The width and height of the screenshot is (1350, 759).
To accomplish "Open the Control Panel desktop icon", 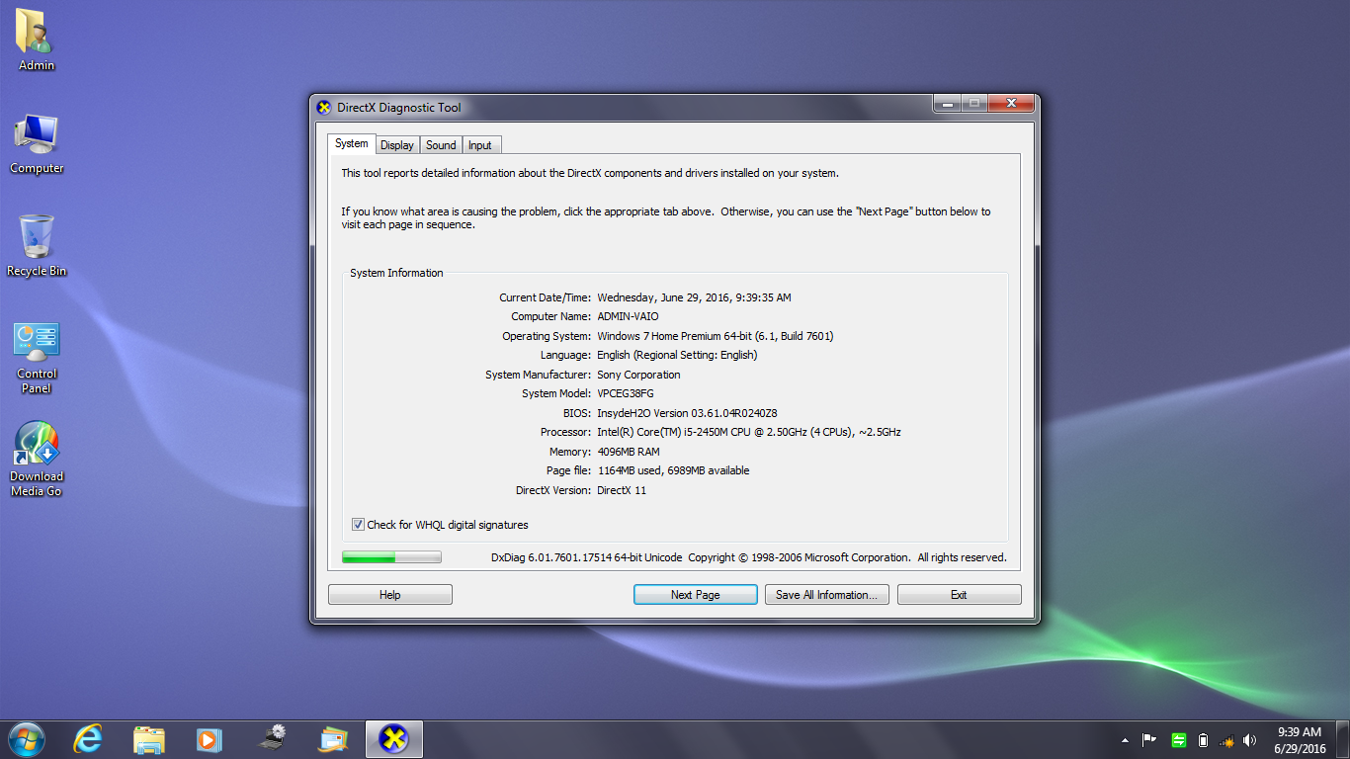I will click(x=37, y=356).
